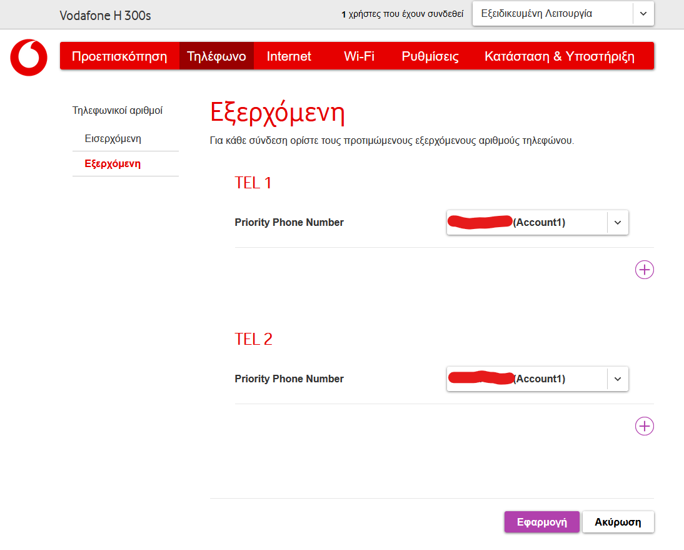The image size is (684, 550).
Task: Go to the Wi-Fi tab
Action: pos(359,56)
